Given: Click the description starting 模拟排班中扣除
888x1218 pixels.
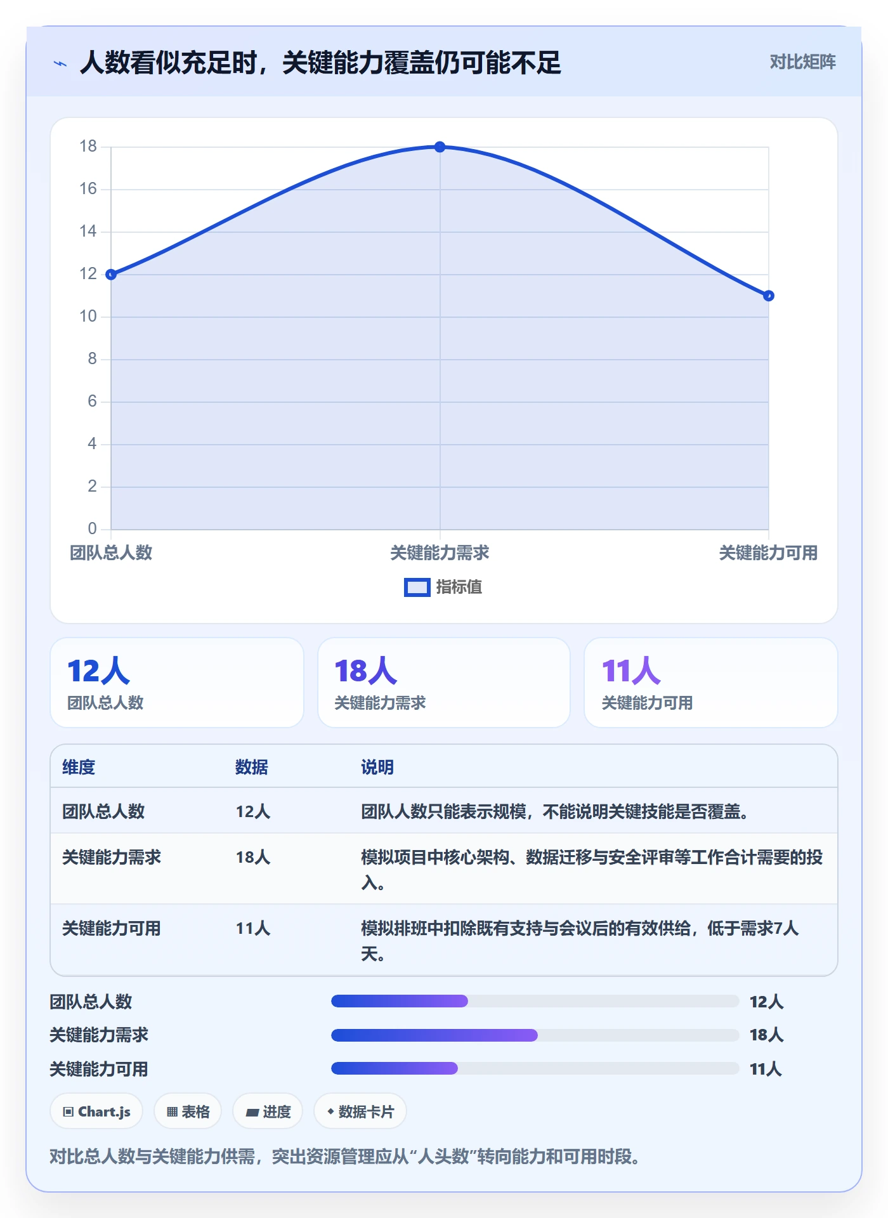Looking at the screenshot, I should click(x=580, y=941).
